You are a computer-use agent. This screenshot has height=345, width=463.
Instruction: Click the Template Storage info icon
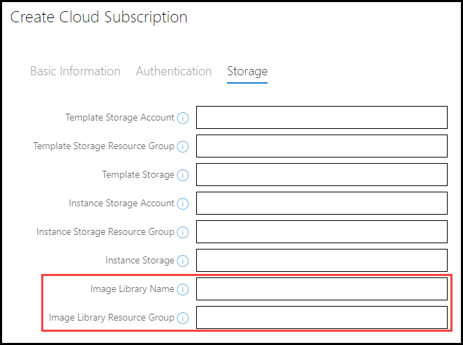(183, 175)
